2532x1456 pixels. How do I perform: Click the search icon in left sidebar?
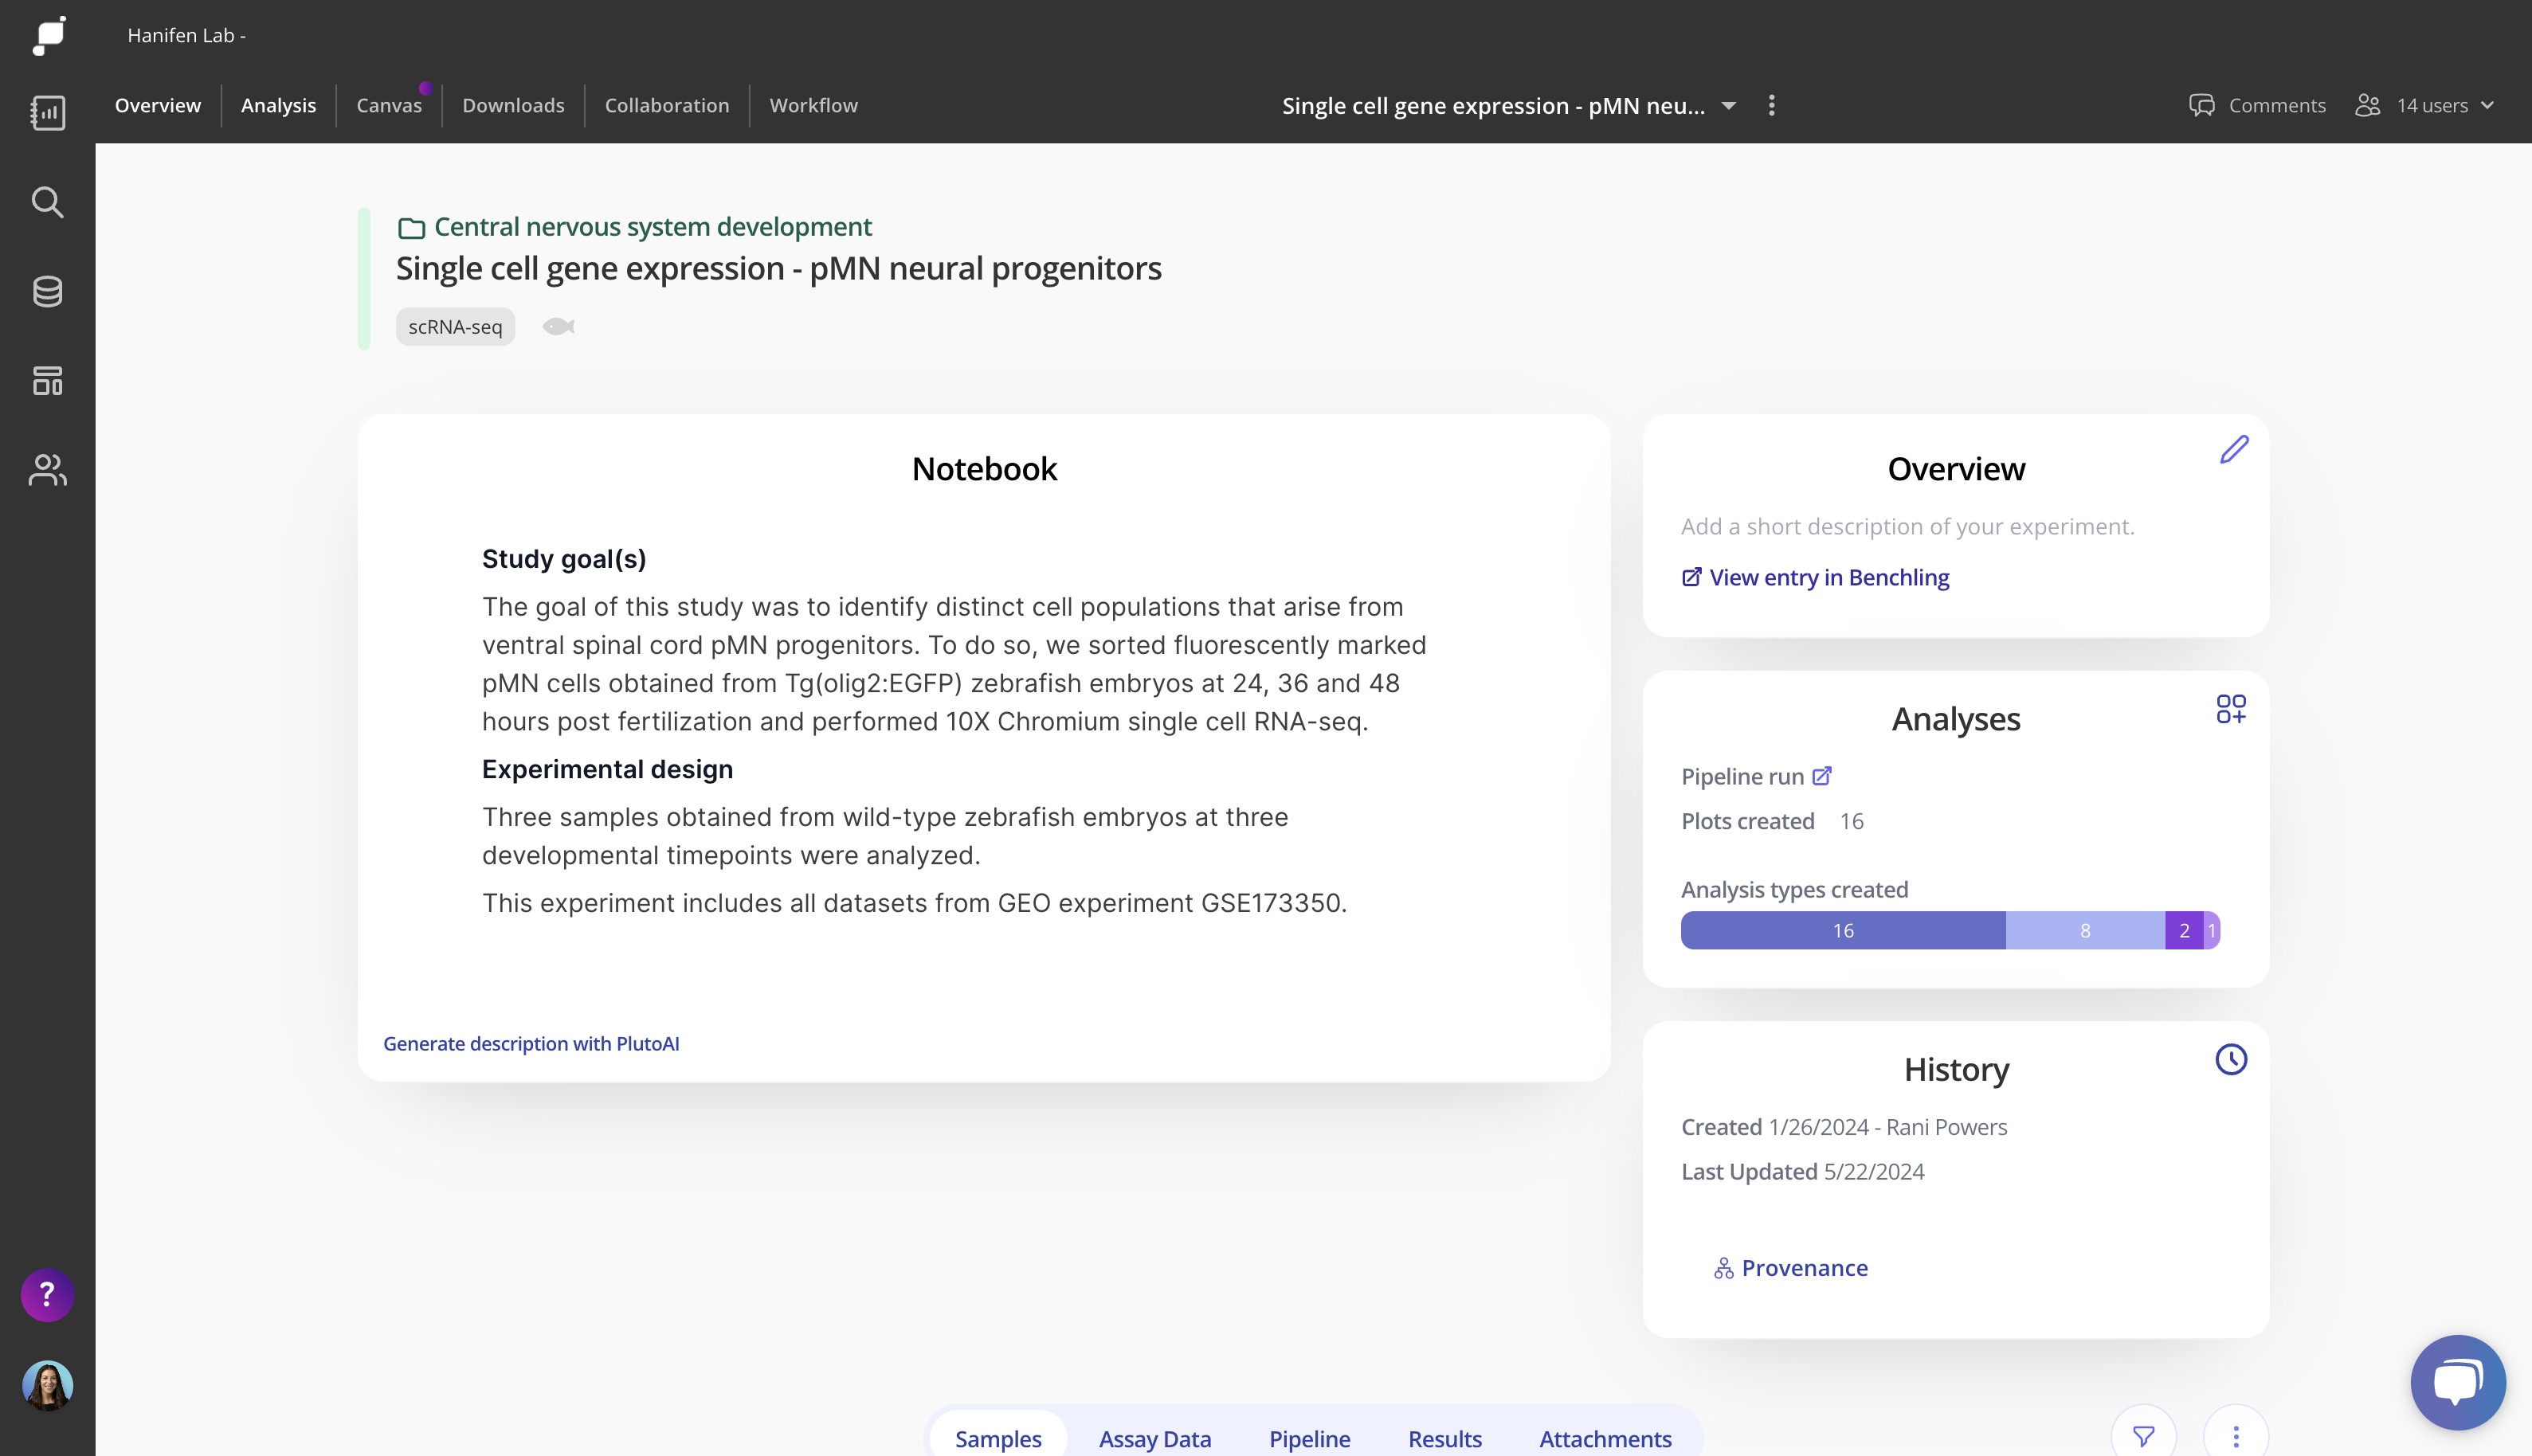(47, 202)
